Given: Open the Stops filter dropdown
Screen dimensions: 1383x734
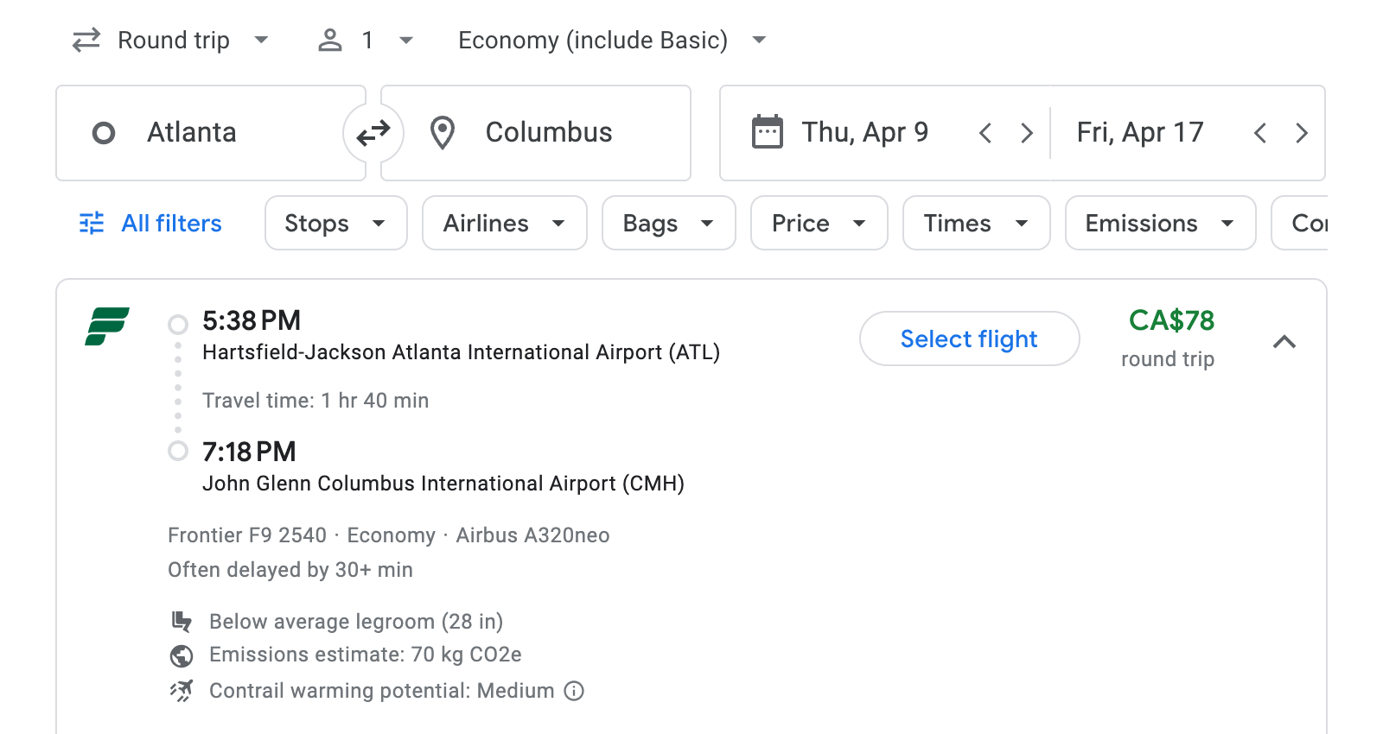Looking at the screenshot, I should click(x=335, y=223).
